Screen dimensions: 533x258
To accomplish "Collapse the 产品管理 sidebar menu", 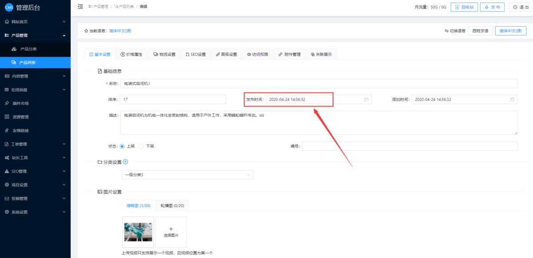I will (x=35, y=35).
